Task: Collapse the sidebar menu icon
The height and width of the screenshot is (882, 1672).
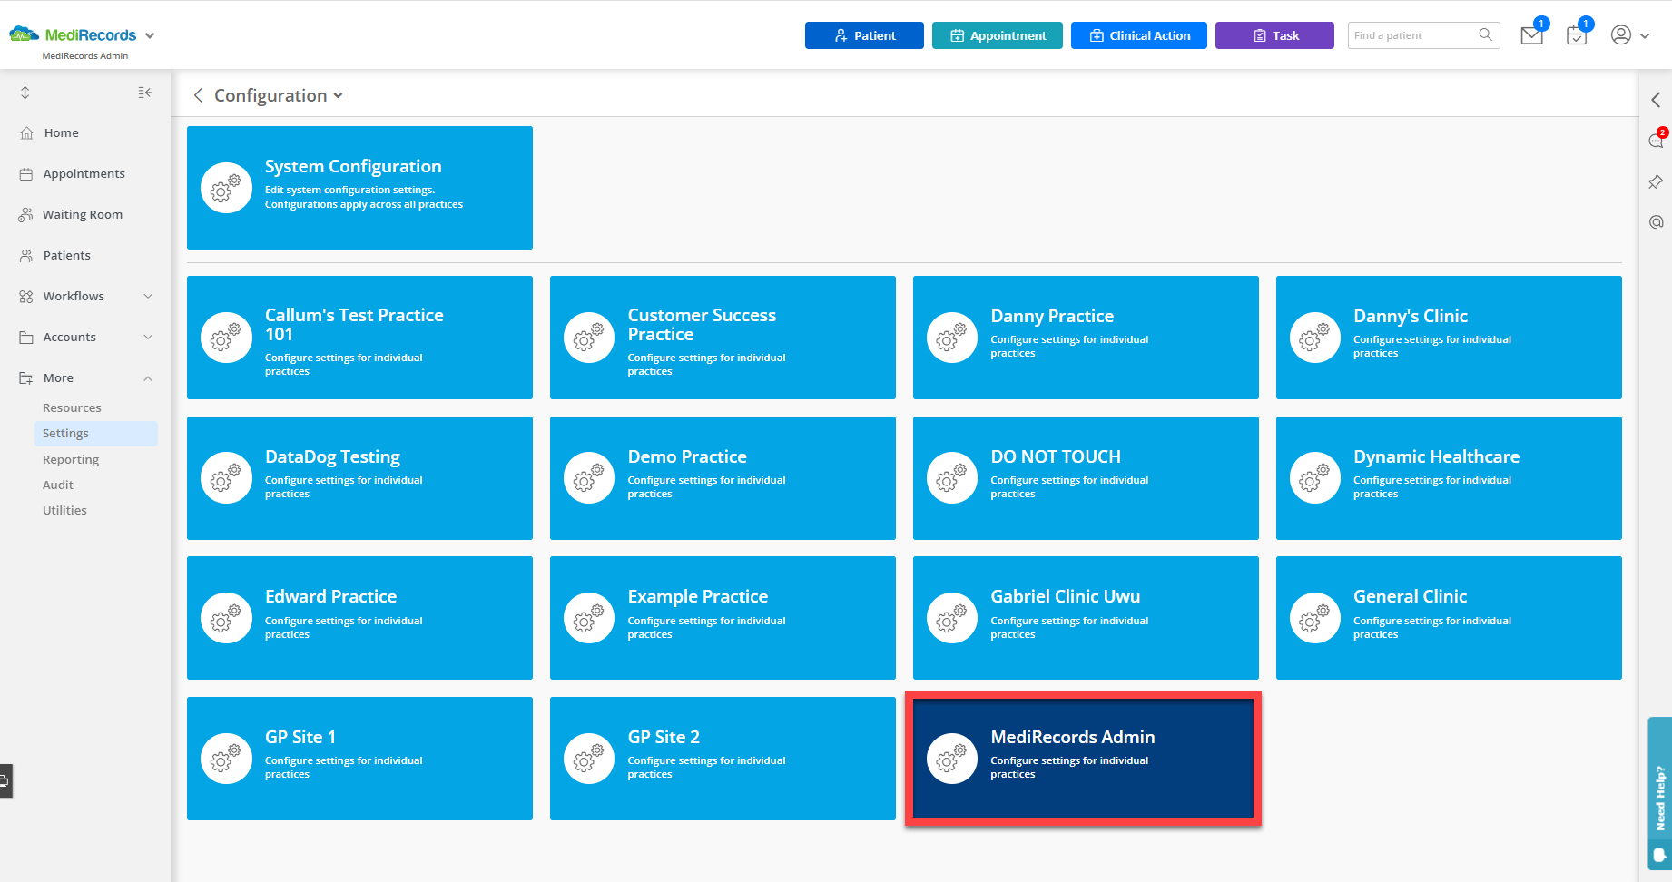Action: coord(145,93)
